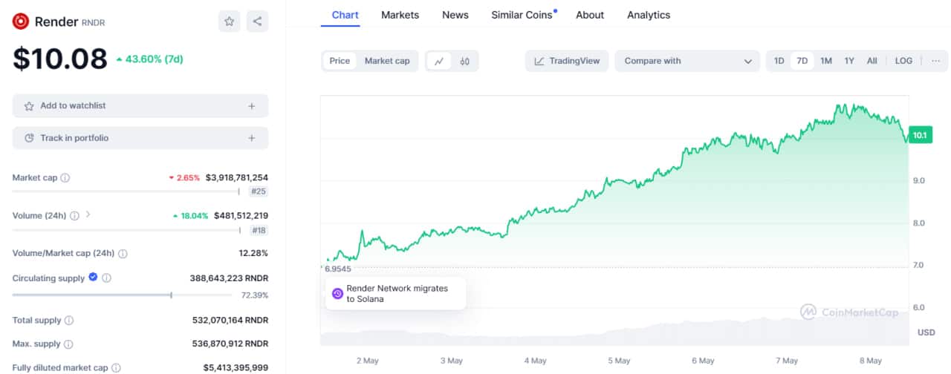951x374 pixels.
Task: Select Price chart toggle
Action: coord(340,61)
